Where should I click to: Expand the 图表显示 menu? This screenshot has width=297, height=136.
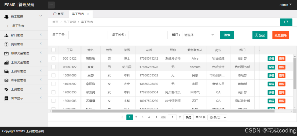coord(41,98)
